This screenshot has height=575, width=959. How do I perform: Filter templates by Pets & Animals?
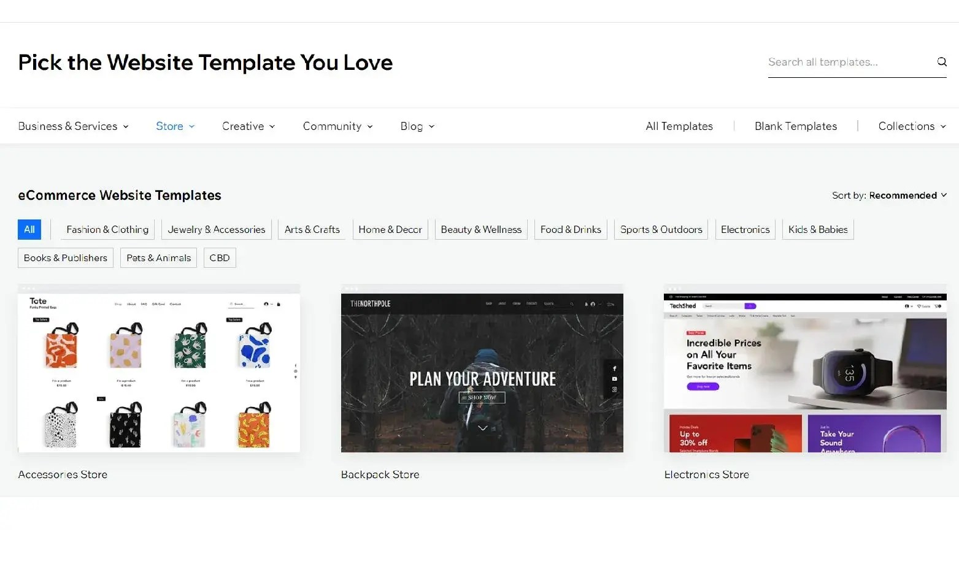158,257
